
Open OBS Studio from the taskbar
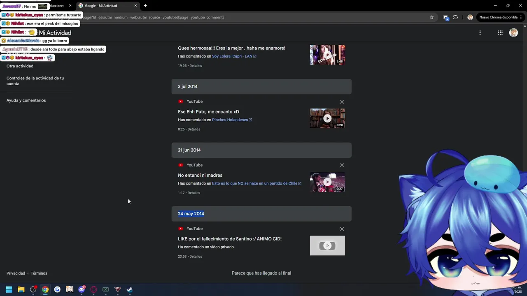pos(33,289)
